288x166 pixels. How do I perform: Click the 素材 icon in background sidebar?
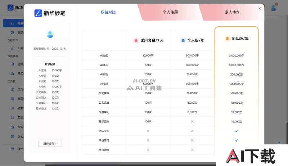click(x=12, y=108)
